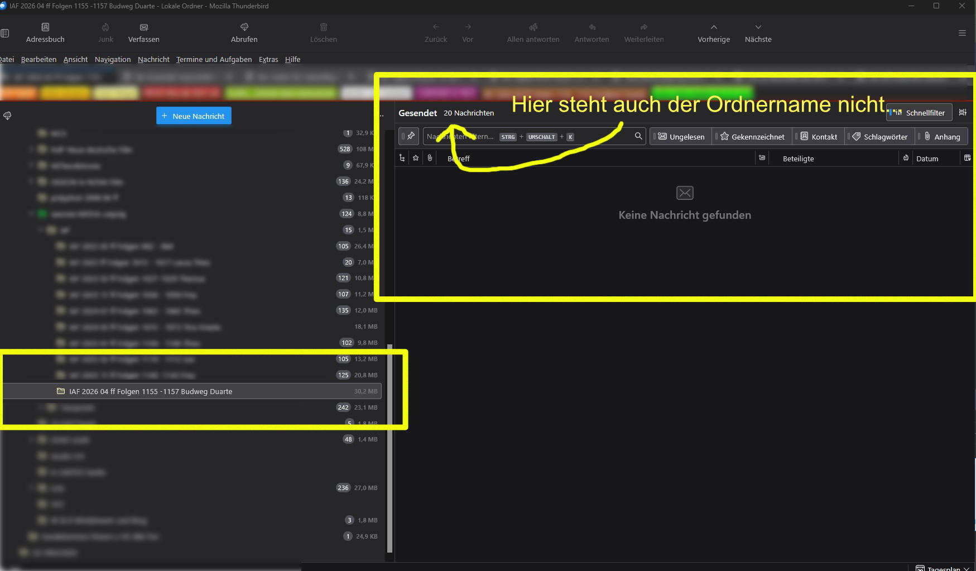Sort messages by Beteiligte column
This screenshot has height=571, width=976.
coord(833,159)
